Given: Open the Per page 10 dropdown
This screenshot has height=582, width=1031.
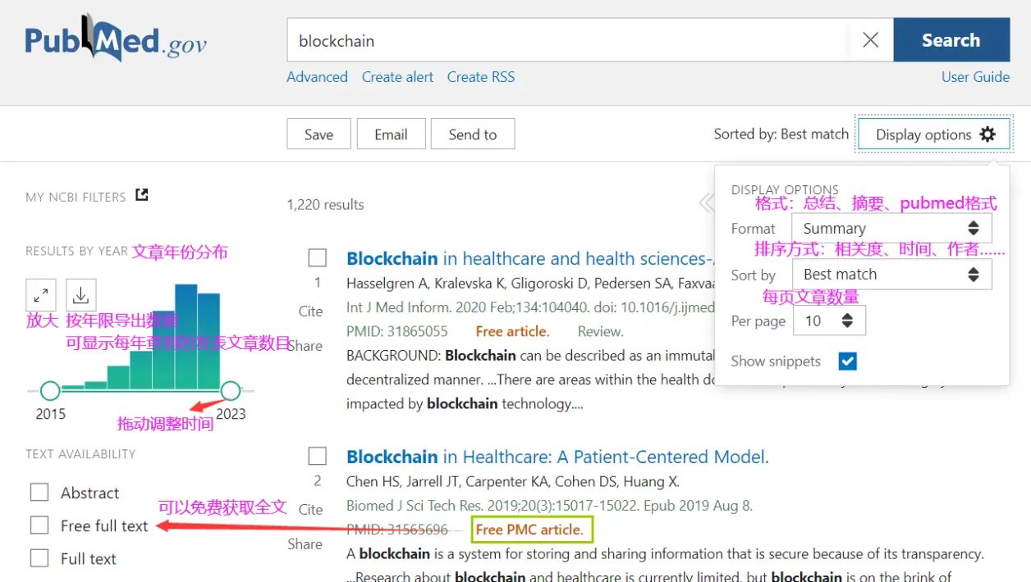Looking at the screenshot, I should tap(829, 321).
